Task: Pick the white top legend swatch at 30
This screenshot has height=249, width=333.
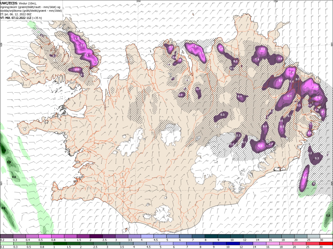Action: pos(326,236)
